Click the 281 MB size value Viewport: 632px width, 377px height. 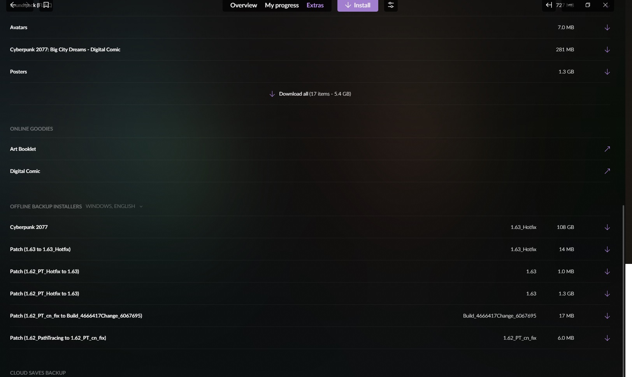tap(565, 50)
